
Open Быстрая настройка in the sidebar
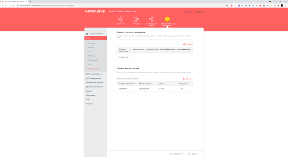95,34
